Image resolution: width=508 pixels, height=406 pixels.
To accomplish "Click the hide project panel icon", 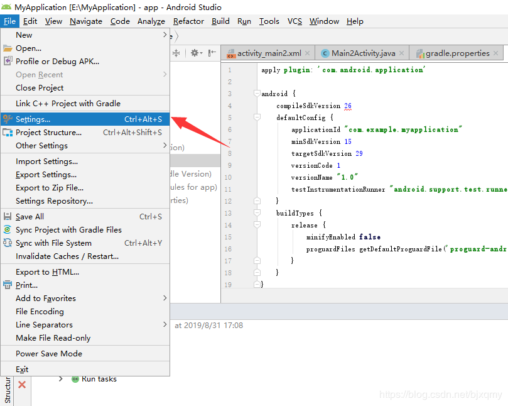I will 212,53.
